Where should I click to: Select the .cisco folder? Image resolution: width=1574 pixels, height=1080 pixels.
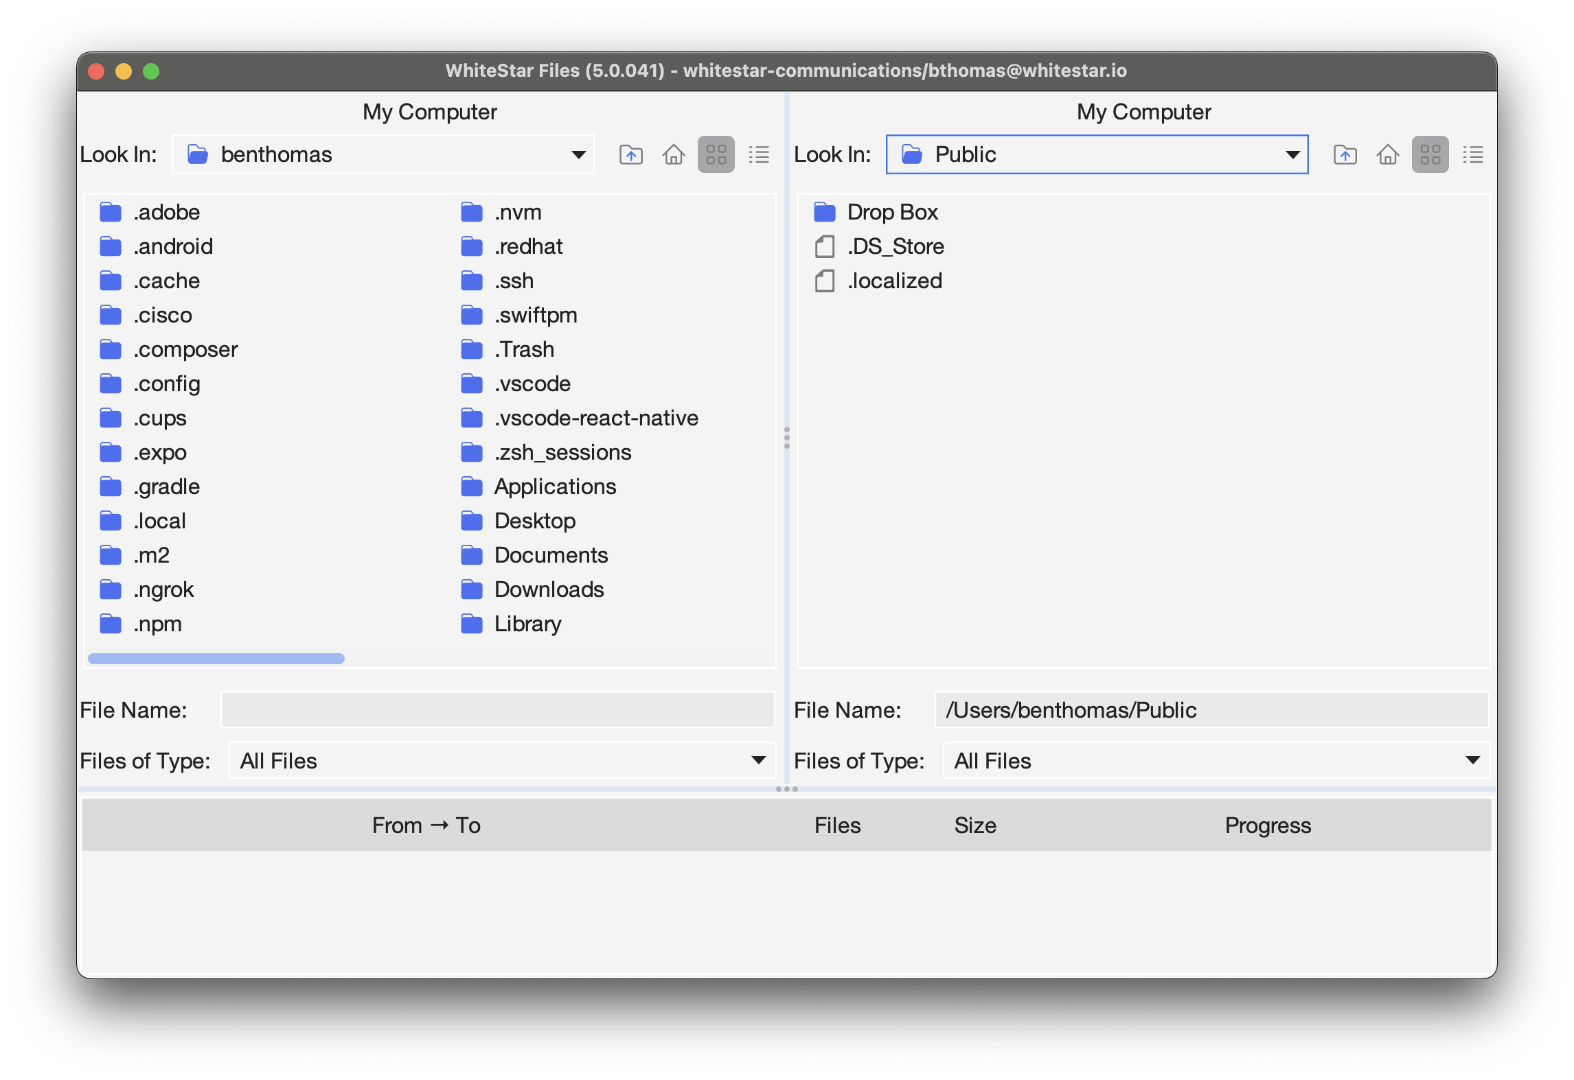(146, 315)
